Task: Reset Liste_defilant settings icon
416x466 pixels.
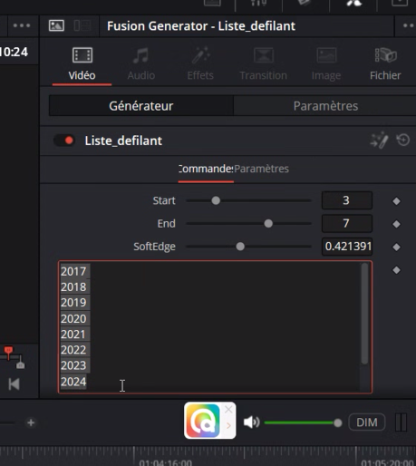Action: tap(403, 141)
